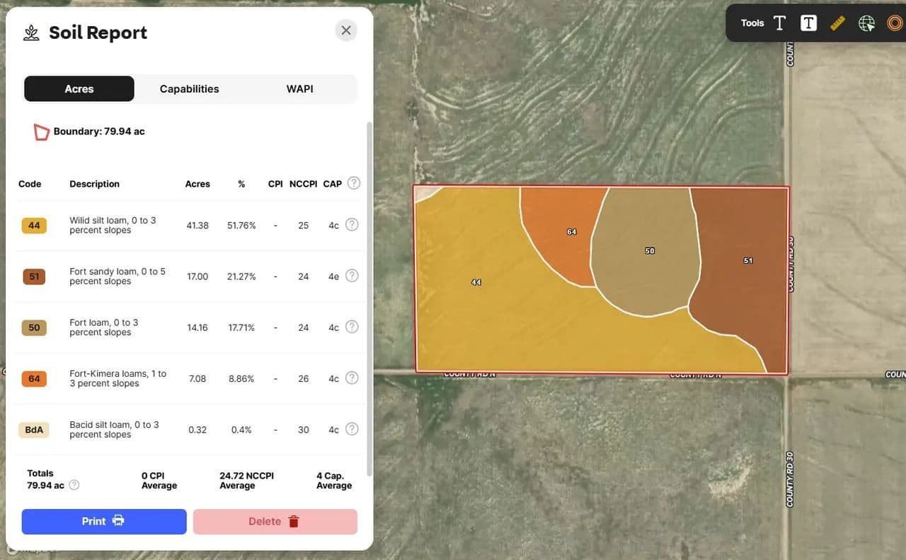
Task: Click the help icon beside CAP header
Action: coord(354,183)
